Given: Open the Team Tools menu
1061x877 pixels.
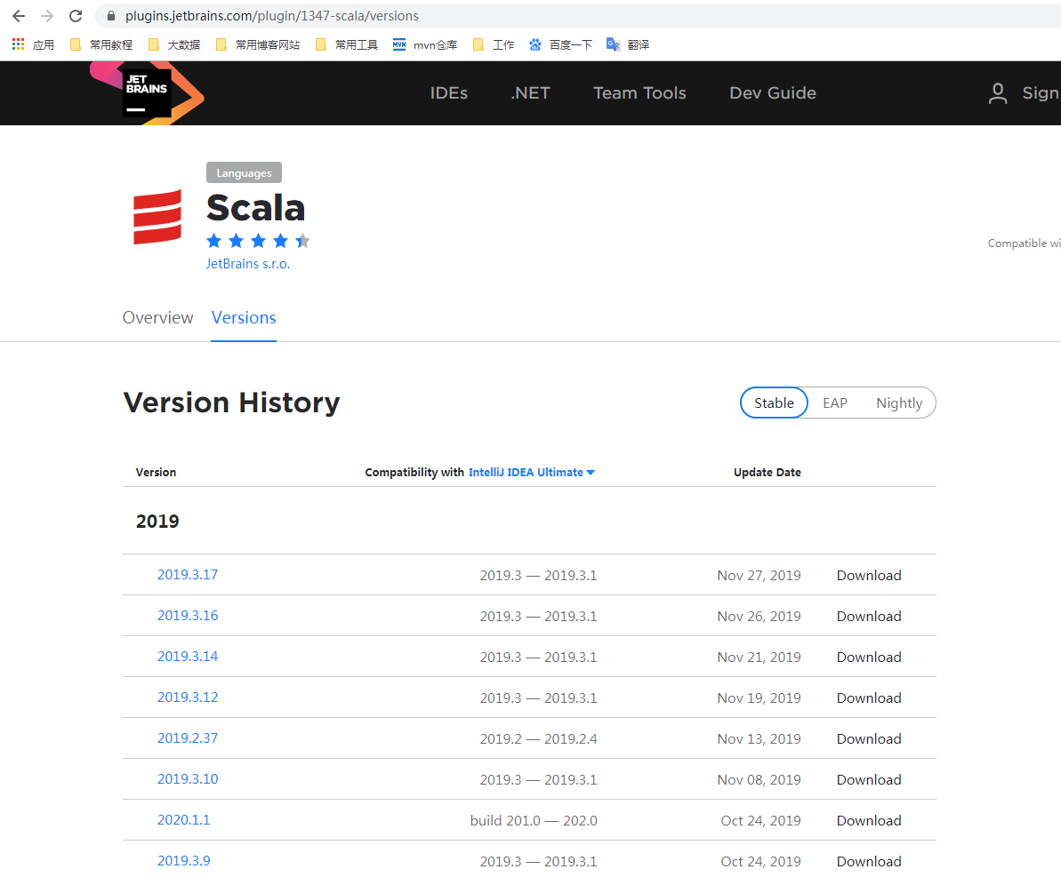Looking at the screenshot, I should (639, 93).
